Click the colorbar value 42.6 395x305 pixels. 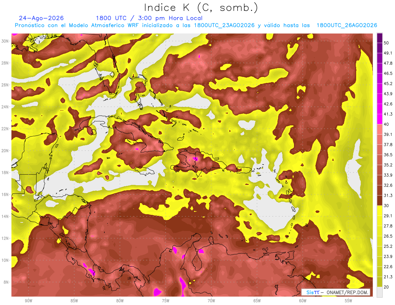click(x=388, y=104)
